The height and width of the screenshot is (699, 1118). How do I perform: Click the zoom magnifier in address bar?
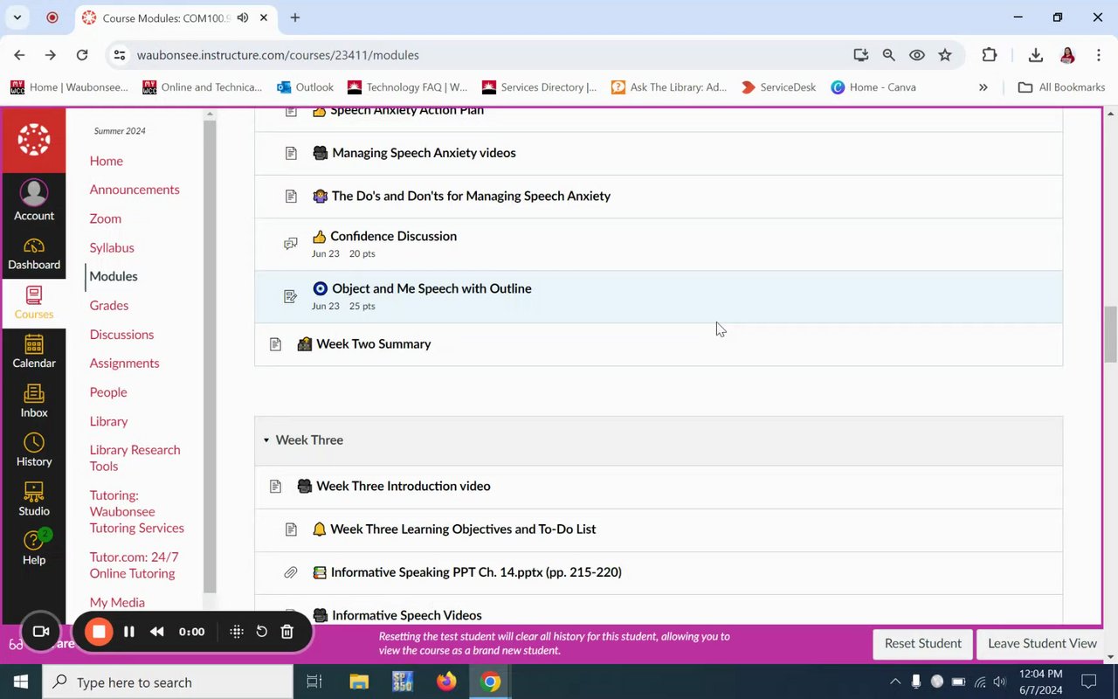[889, 55]
